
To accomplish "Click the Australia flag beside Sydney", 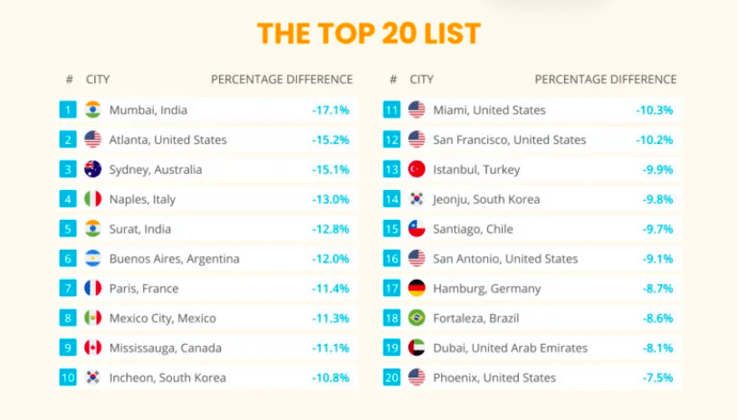I will click(93, 169).
